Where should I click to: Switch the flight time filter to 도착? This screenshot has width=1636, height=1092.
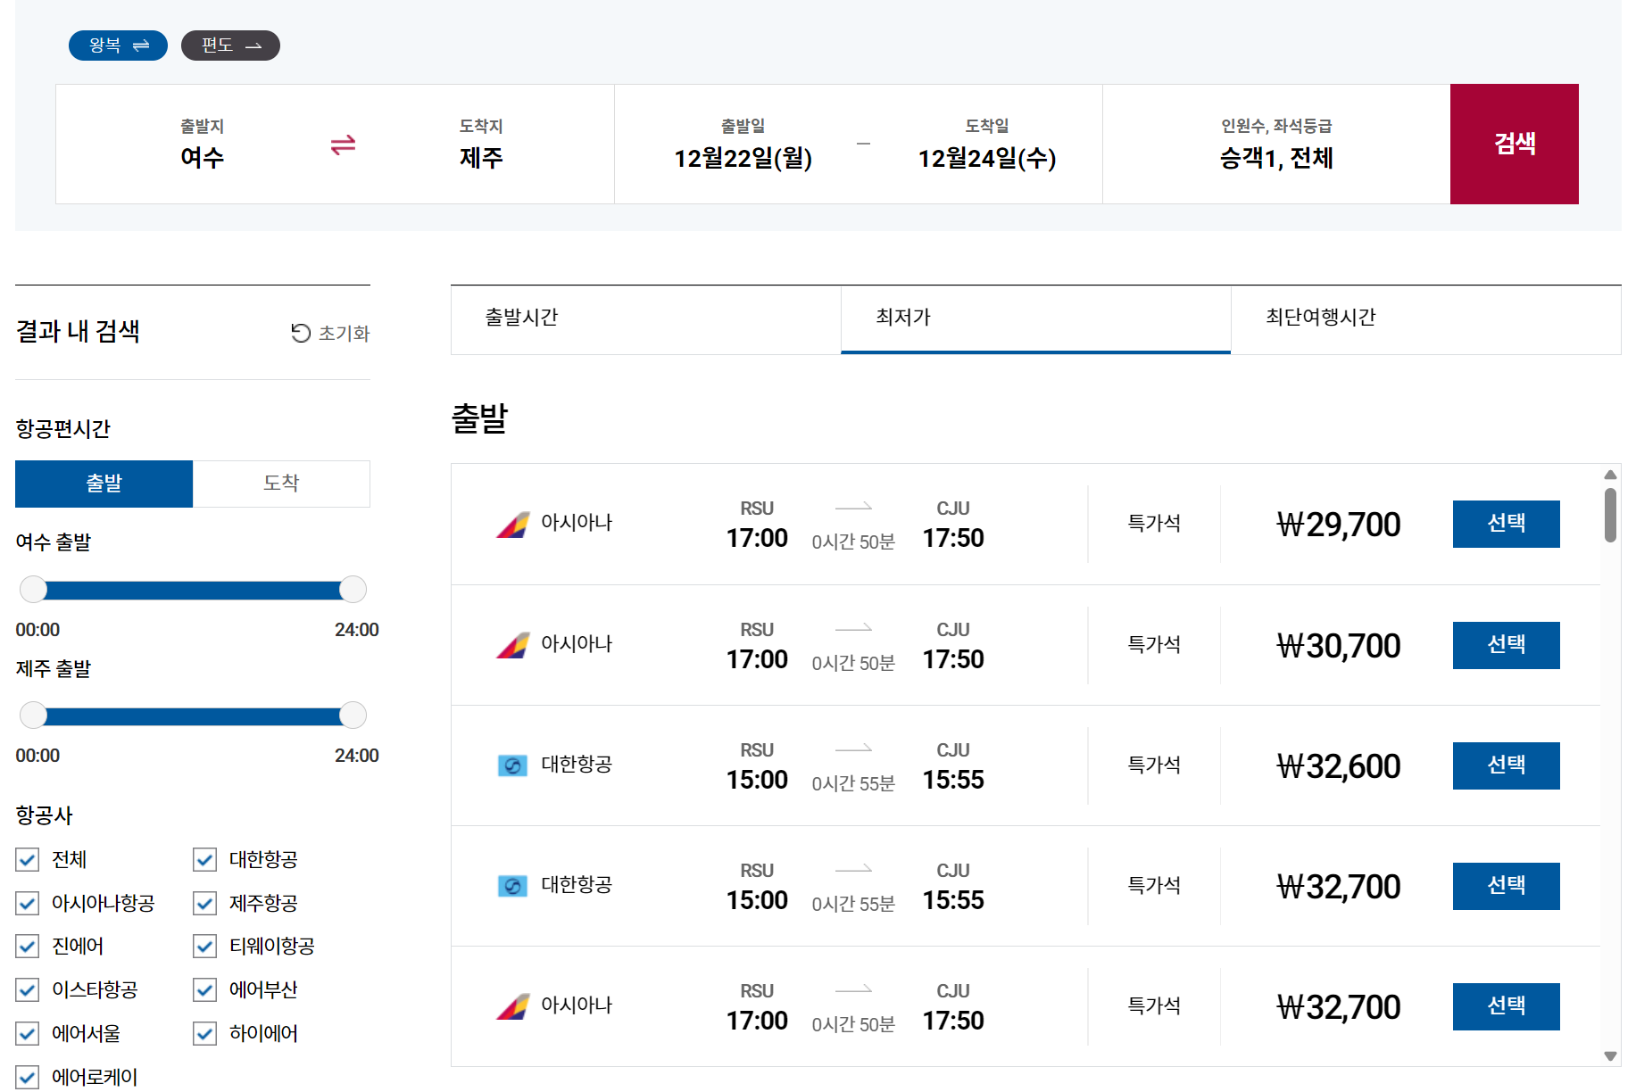pyautogui.click(x=281, y=484)
